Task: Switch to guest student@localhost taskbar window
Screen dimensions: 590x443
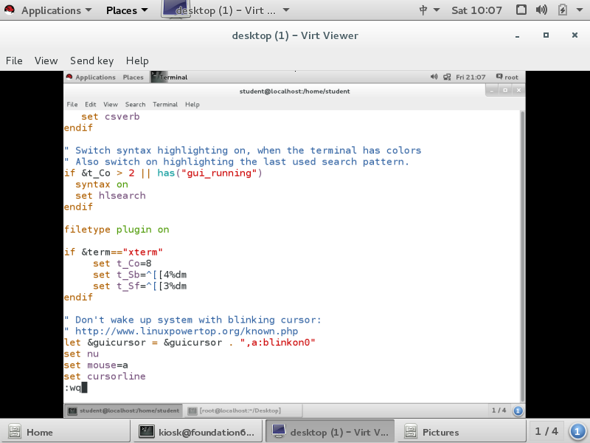Action: pos(124,411)
